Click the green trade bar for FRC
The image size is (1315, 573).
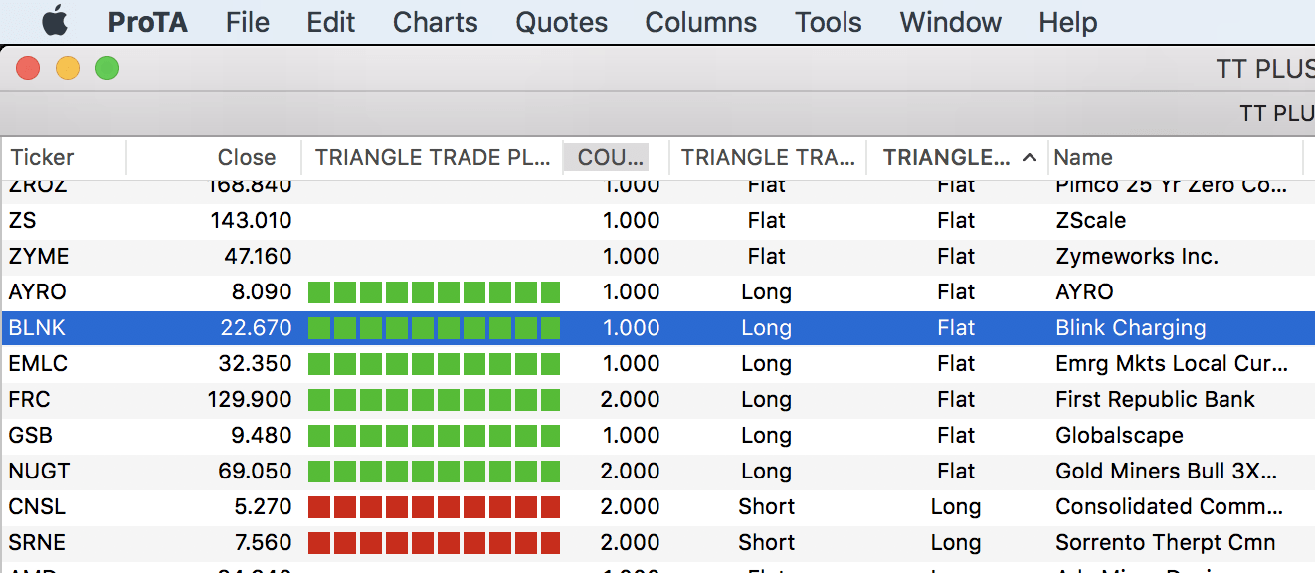coord(434,400)
